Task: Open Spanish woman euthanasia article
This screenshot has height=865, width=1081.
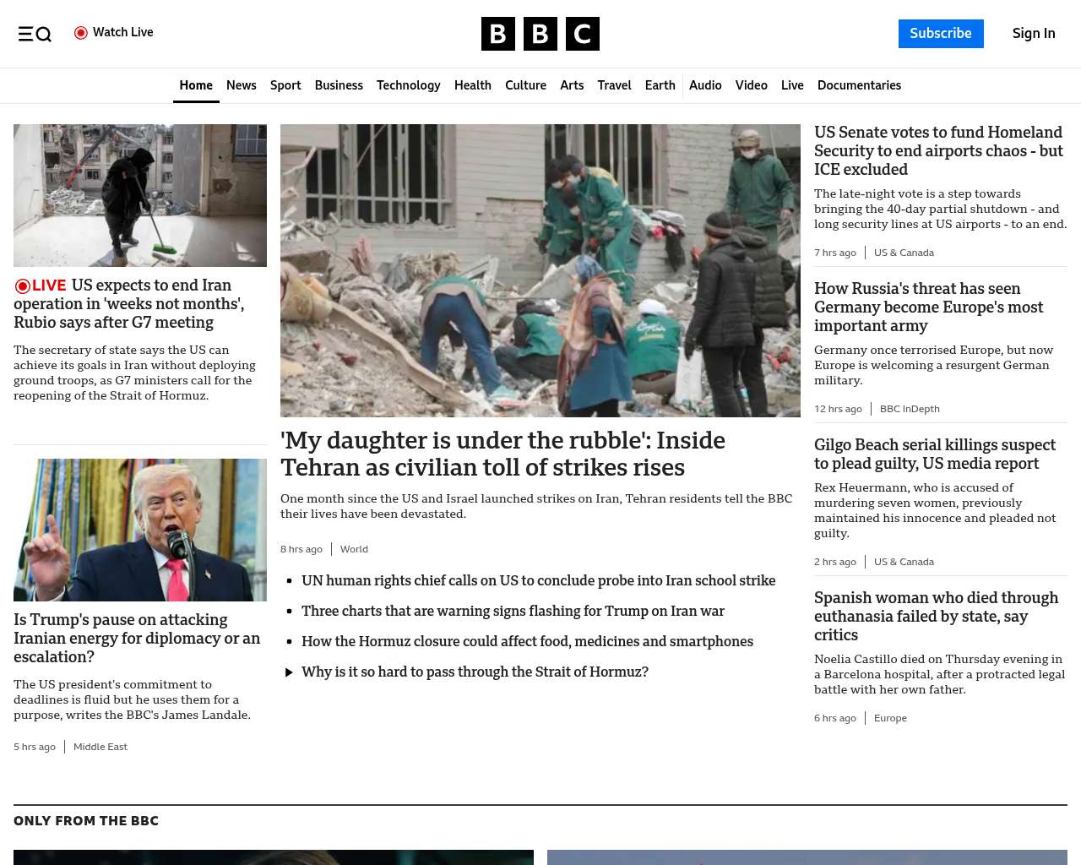Action: [936, 616]
